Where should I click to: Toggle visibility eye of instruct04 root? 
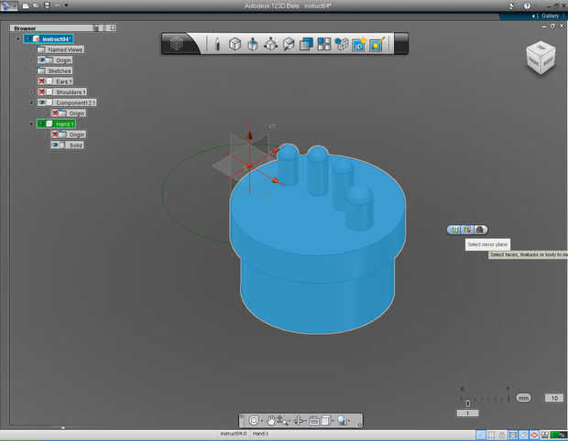[28, 38]
